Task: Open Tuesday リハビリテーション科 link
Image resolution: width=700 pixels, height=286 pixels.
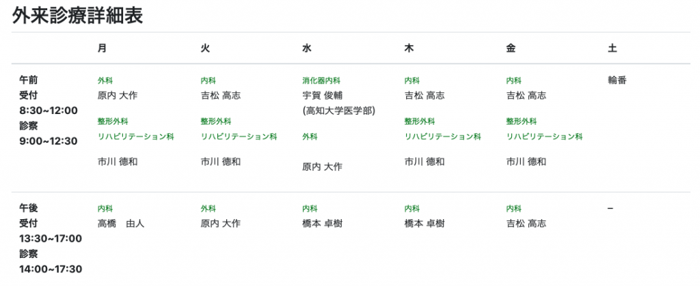Action: click(239, 137)
